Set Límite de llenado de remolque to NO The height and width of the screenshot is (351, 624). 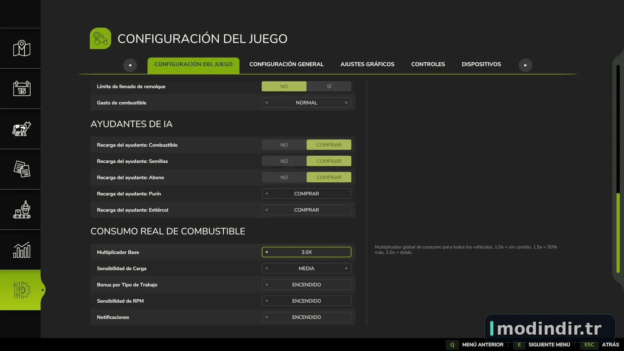pos(284,87)
